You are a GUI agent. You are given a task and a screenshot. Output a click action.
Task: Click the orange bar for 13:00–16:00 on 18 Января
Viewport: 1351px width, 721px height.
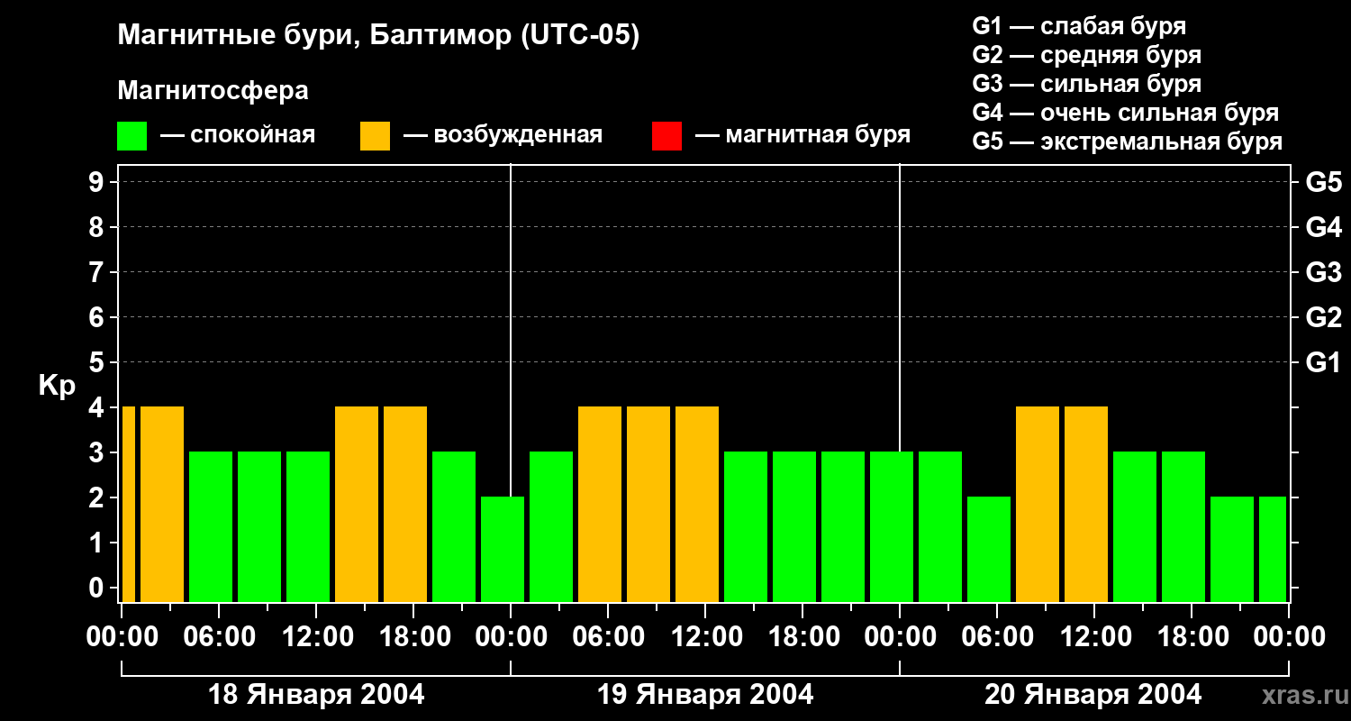click(x=357, y=504)
